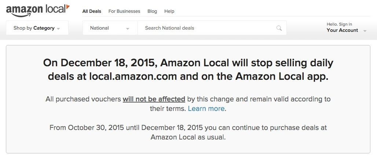Click the Amazon Local logo
Image resolution: width=377 pixels, height=160 pixels.
pos(37,10)
